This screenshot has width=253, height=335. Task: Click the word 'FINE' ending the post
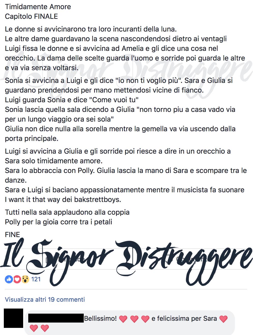click(12, 235)
